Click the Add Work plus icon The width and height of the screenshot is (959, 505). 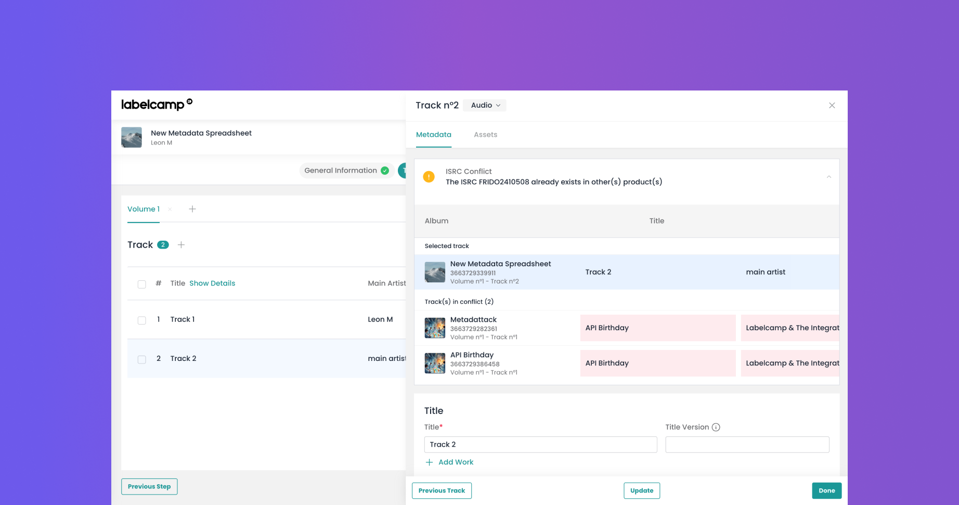click(x=429, y=462)
